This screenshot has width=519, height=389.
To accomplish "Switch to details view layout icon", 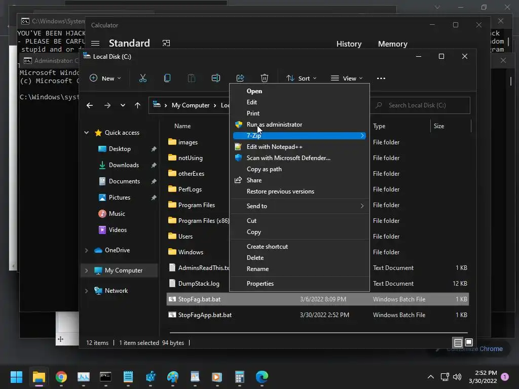I will [458, 343].
